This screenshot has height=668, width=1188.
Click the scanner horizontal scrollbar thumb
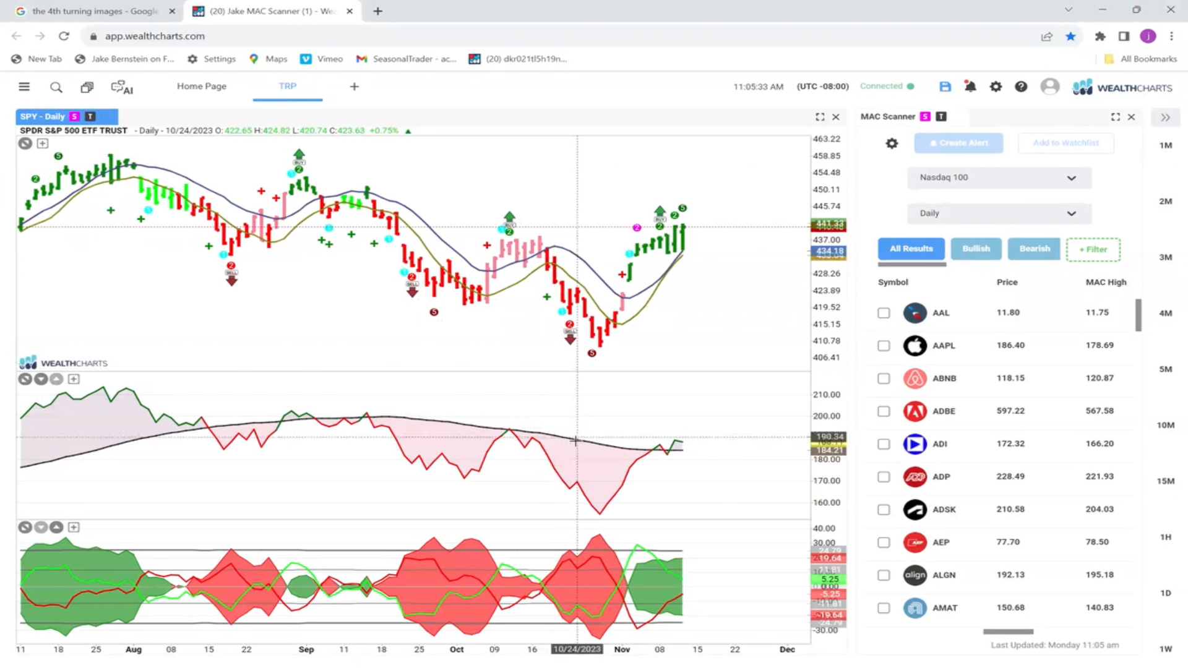pos(1009,632)
